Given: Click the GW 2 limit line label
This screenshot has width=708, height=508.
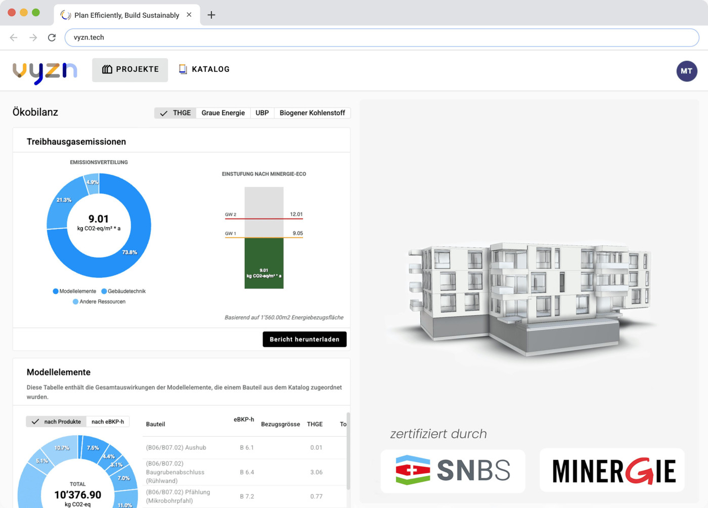Looking at the screenshot, I should pyautogui.click(x=231, y=215).
